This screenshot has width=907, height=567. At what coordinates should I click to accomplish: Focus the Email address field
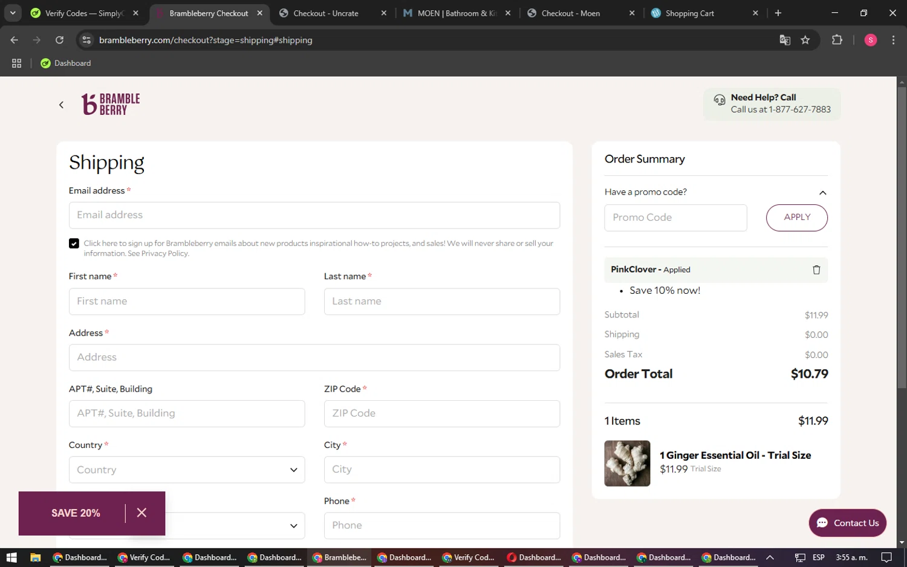[314, 215]
